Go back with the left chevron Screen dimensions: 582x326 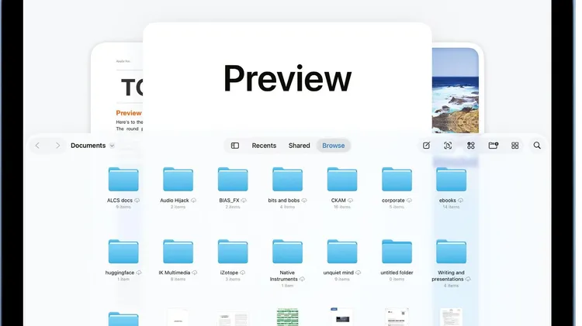[37, 146]
